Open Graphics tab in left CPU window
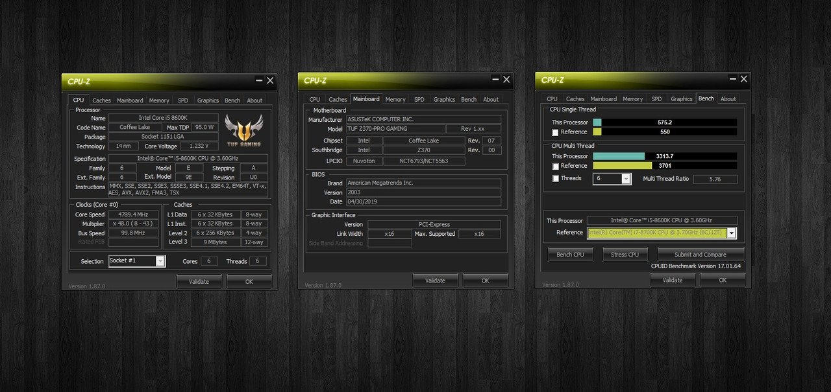 click(x=208, y=100)
